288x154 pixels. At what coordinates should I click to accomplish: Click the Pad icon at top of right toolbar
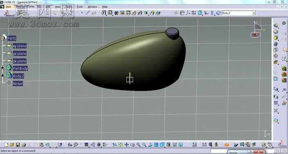[276, 25]
